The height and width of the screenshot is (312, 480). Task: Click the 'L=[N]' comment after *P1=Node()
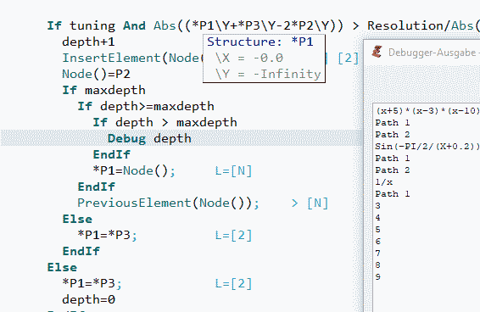coord(233,171)
